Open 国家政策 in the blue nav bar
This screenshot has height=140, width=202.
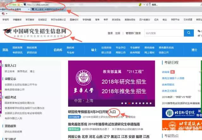(x=17, y=48)
